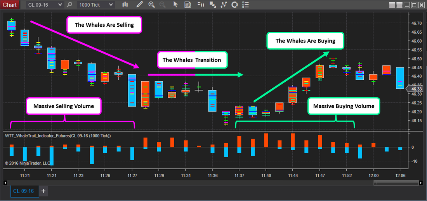
Task: Click the red Chart title button
Action: pyautogui.click(x=10, y=5)
